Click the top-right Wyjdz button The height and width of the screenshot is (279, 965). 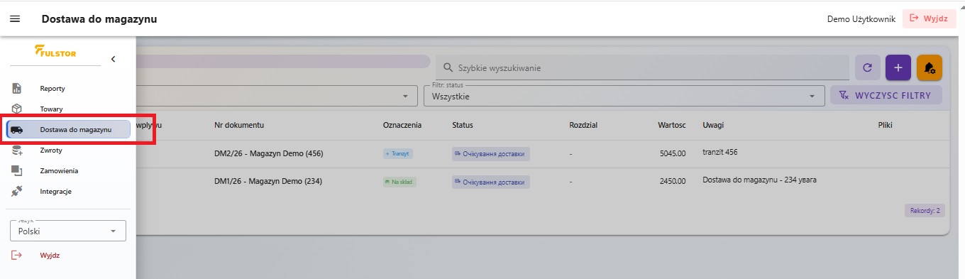pos(929,19)
